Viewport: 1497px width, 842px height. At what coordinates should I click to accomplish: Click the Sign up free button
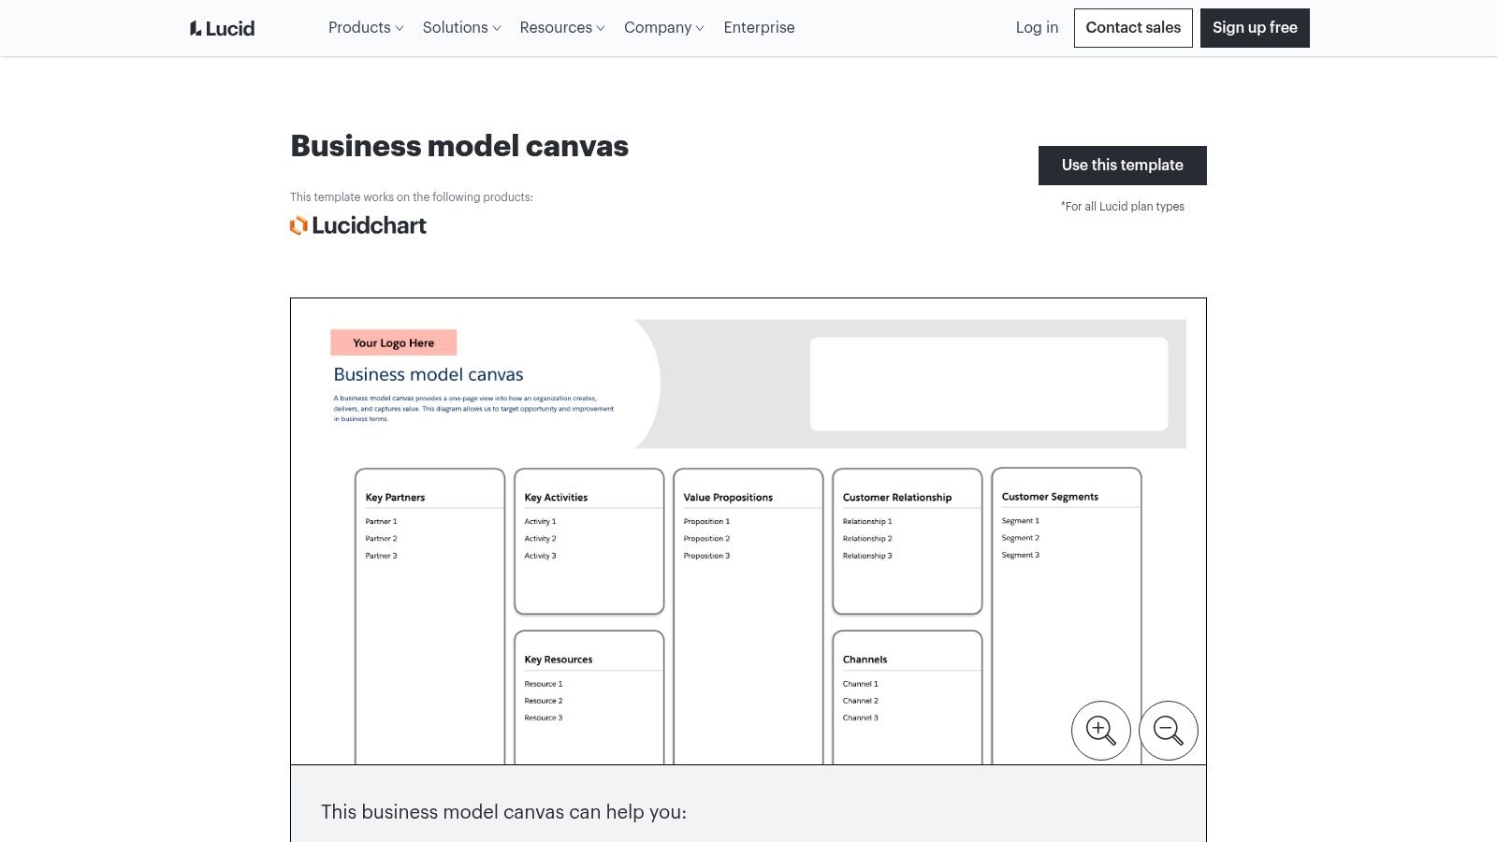click(x=1254, y=28)
